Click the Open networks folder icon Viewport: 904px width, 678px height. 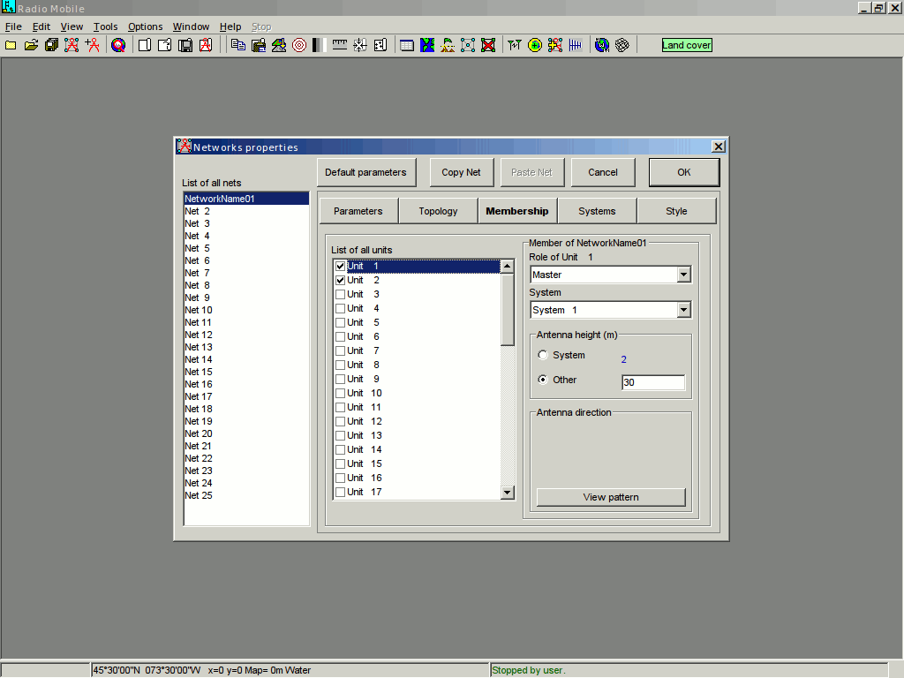pyautogui.click(x=31, y=45)
